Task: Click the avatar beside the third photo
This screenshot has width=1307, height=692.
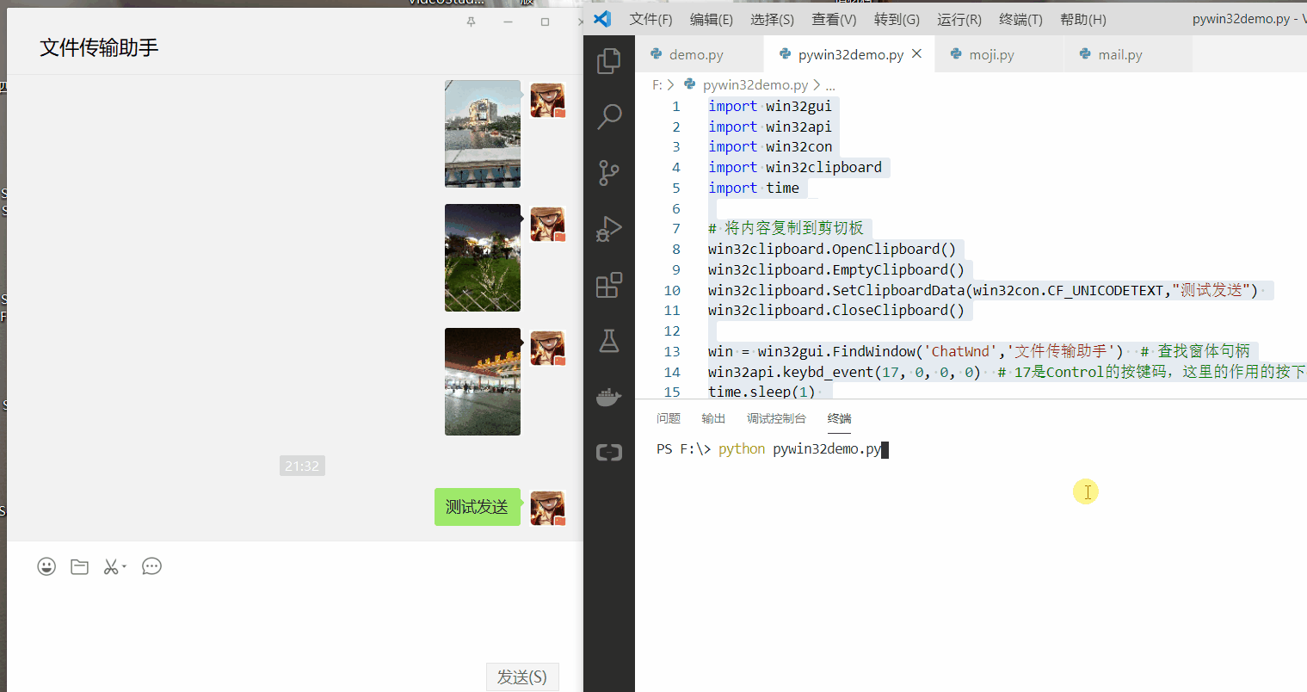Action: 547,348
